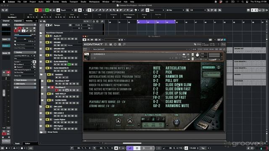The height and width of the screenshot is (151, 269).
Task: Select the Mute X tool
Action: click(x=111, y=10)
